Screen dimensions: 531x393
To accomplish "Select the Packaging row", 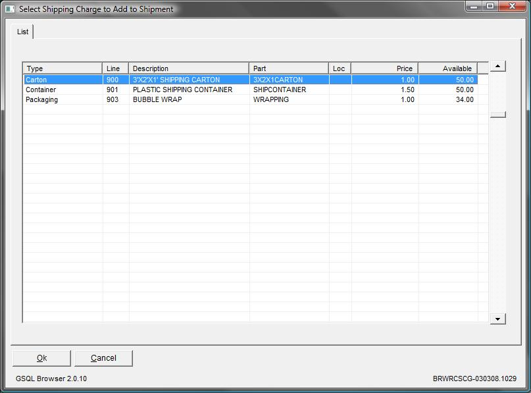I will click(251, 99).
